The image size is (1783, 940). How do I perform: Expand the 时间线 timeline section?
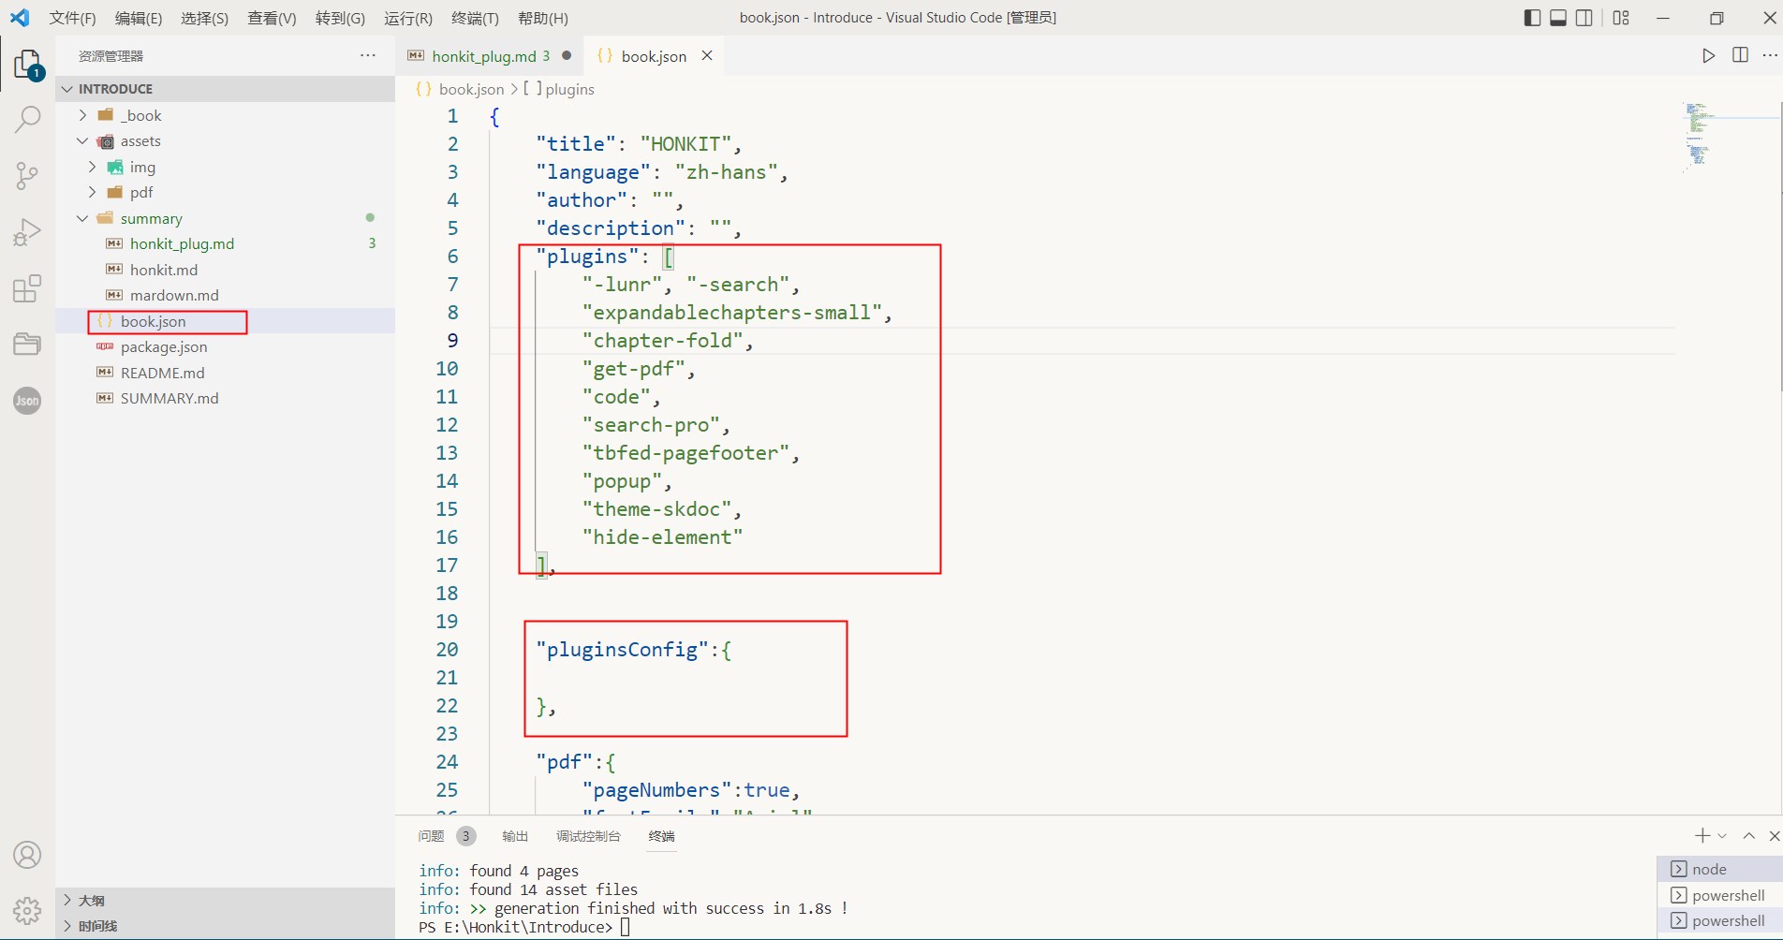(225, 926)
